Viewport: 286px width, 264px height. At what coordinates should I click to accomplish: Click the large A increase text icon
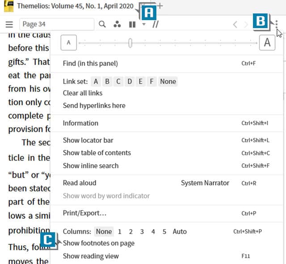267,43
